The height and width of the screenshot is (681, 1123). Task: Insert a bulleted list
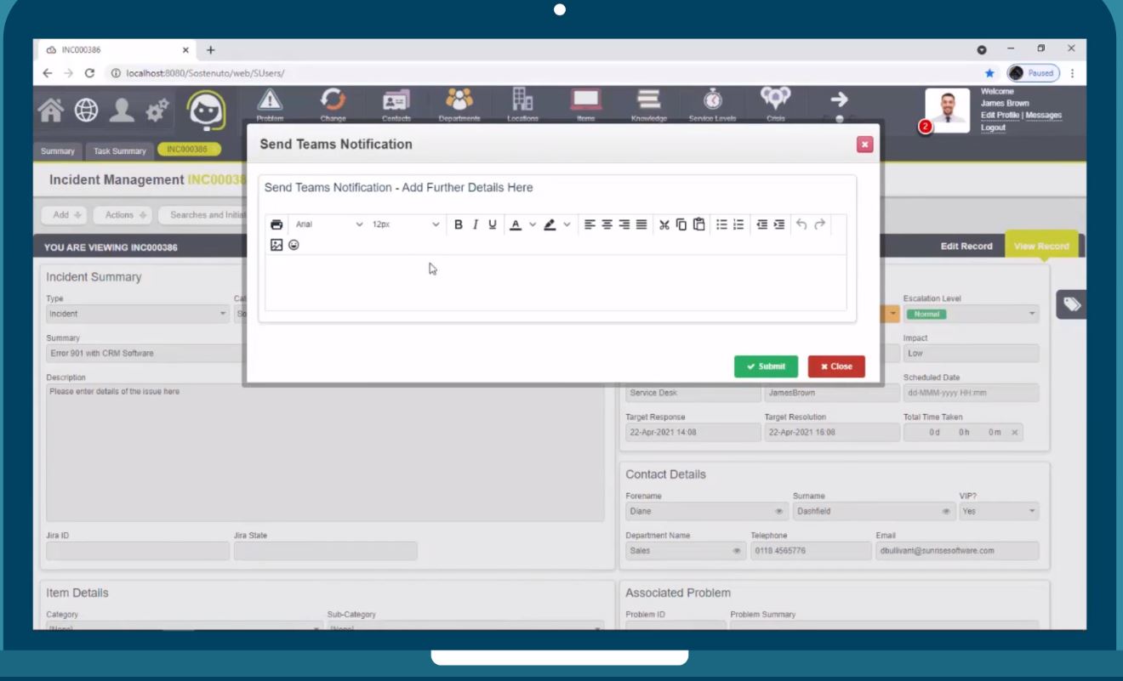tap(721, 224)
